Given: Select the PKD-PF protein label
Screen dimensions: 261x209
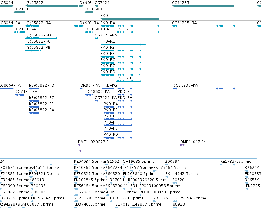Looking at the screenshot, I should [x=110, y=122].
